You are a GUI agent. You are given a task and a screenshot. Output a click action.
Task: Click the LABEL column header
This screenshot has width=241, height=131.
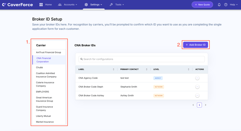(81, 70)
